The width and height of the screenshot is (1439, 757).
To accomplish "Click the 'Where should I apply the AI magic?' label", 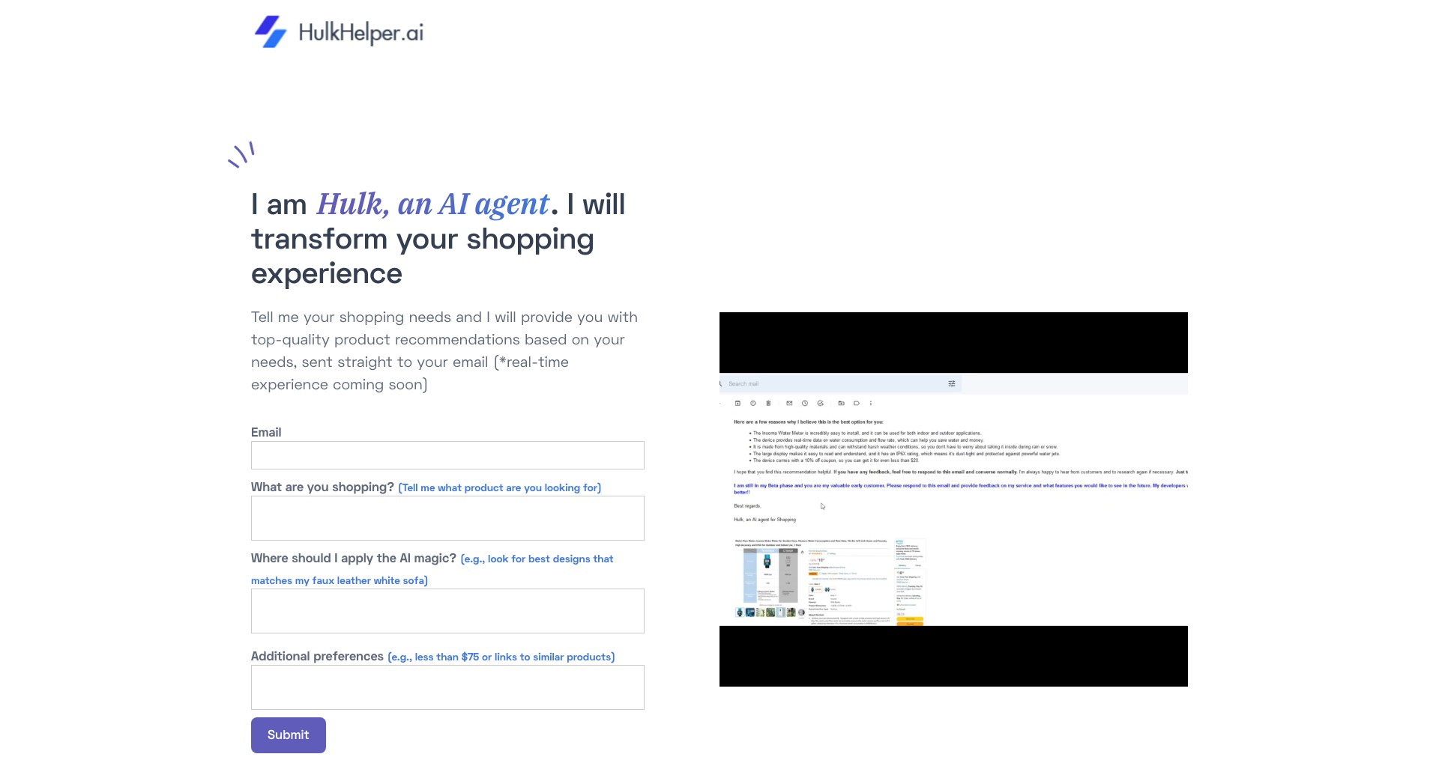I will pyautogui.click(x=354, y=558).
